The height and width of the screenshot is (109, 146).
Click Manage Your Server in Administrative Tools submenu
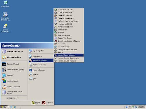pyautogui.click(x=69, y=38)
